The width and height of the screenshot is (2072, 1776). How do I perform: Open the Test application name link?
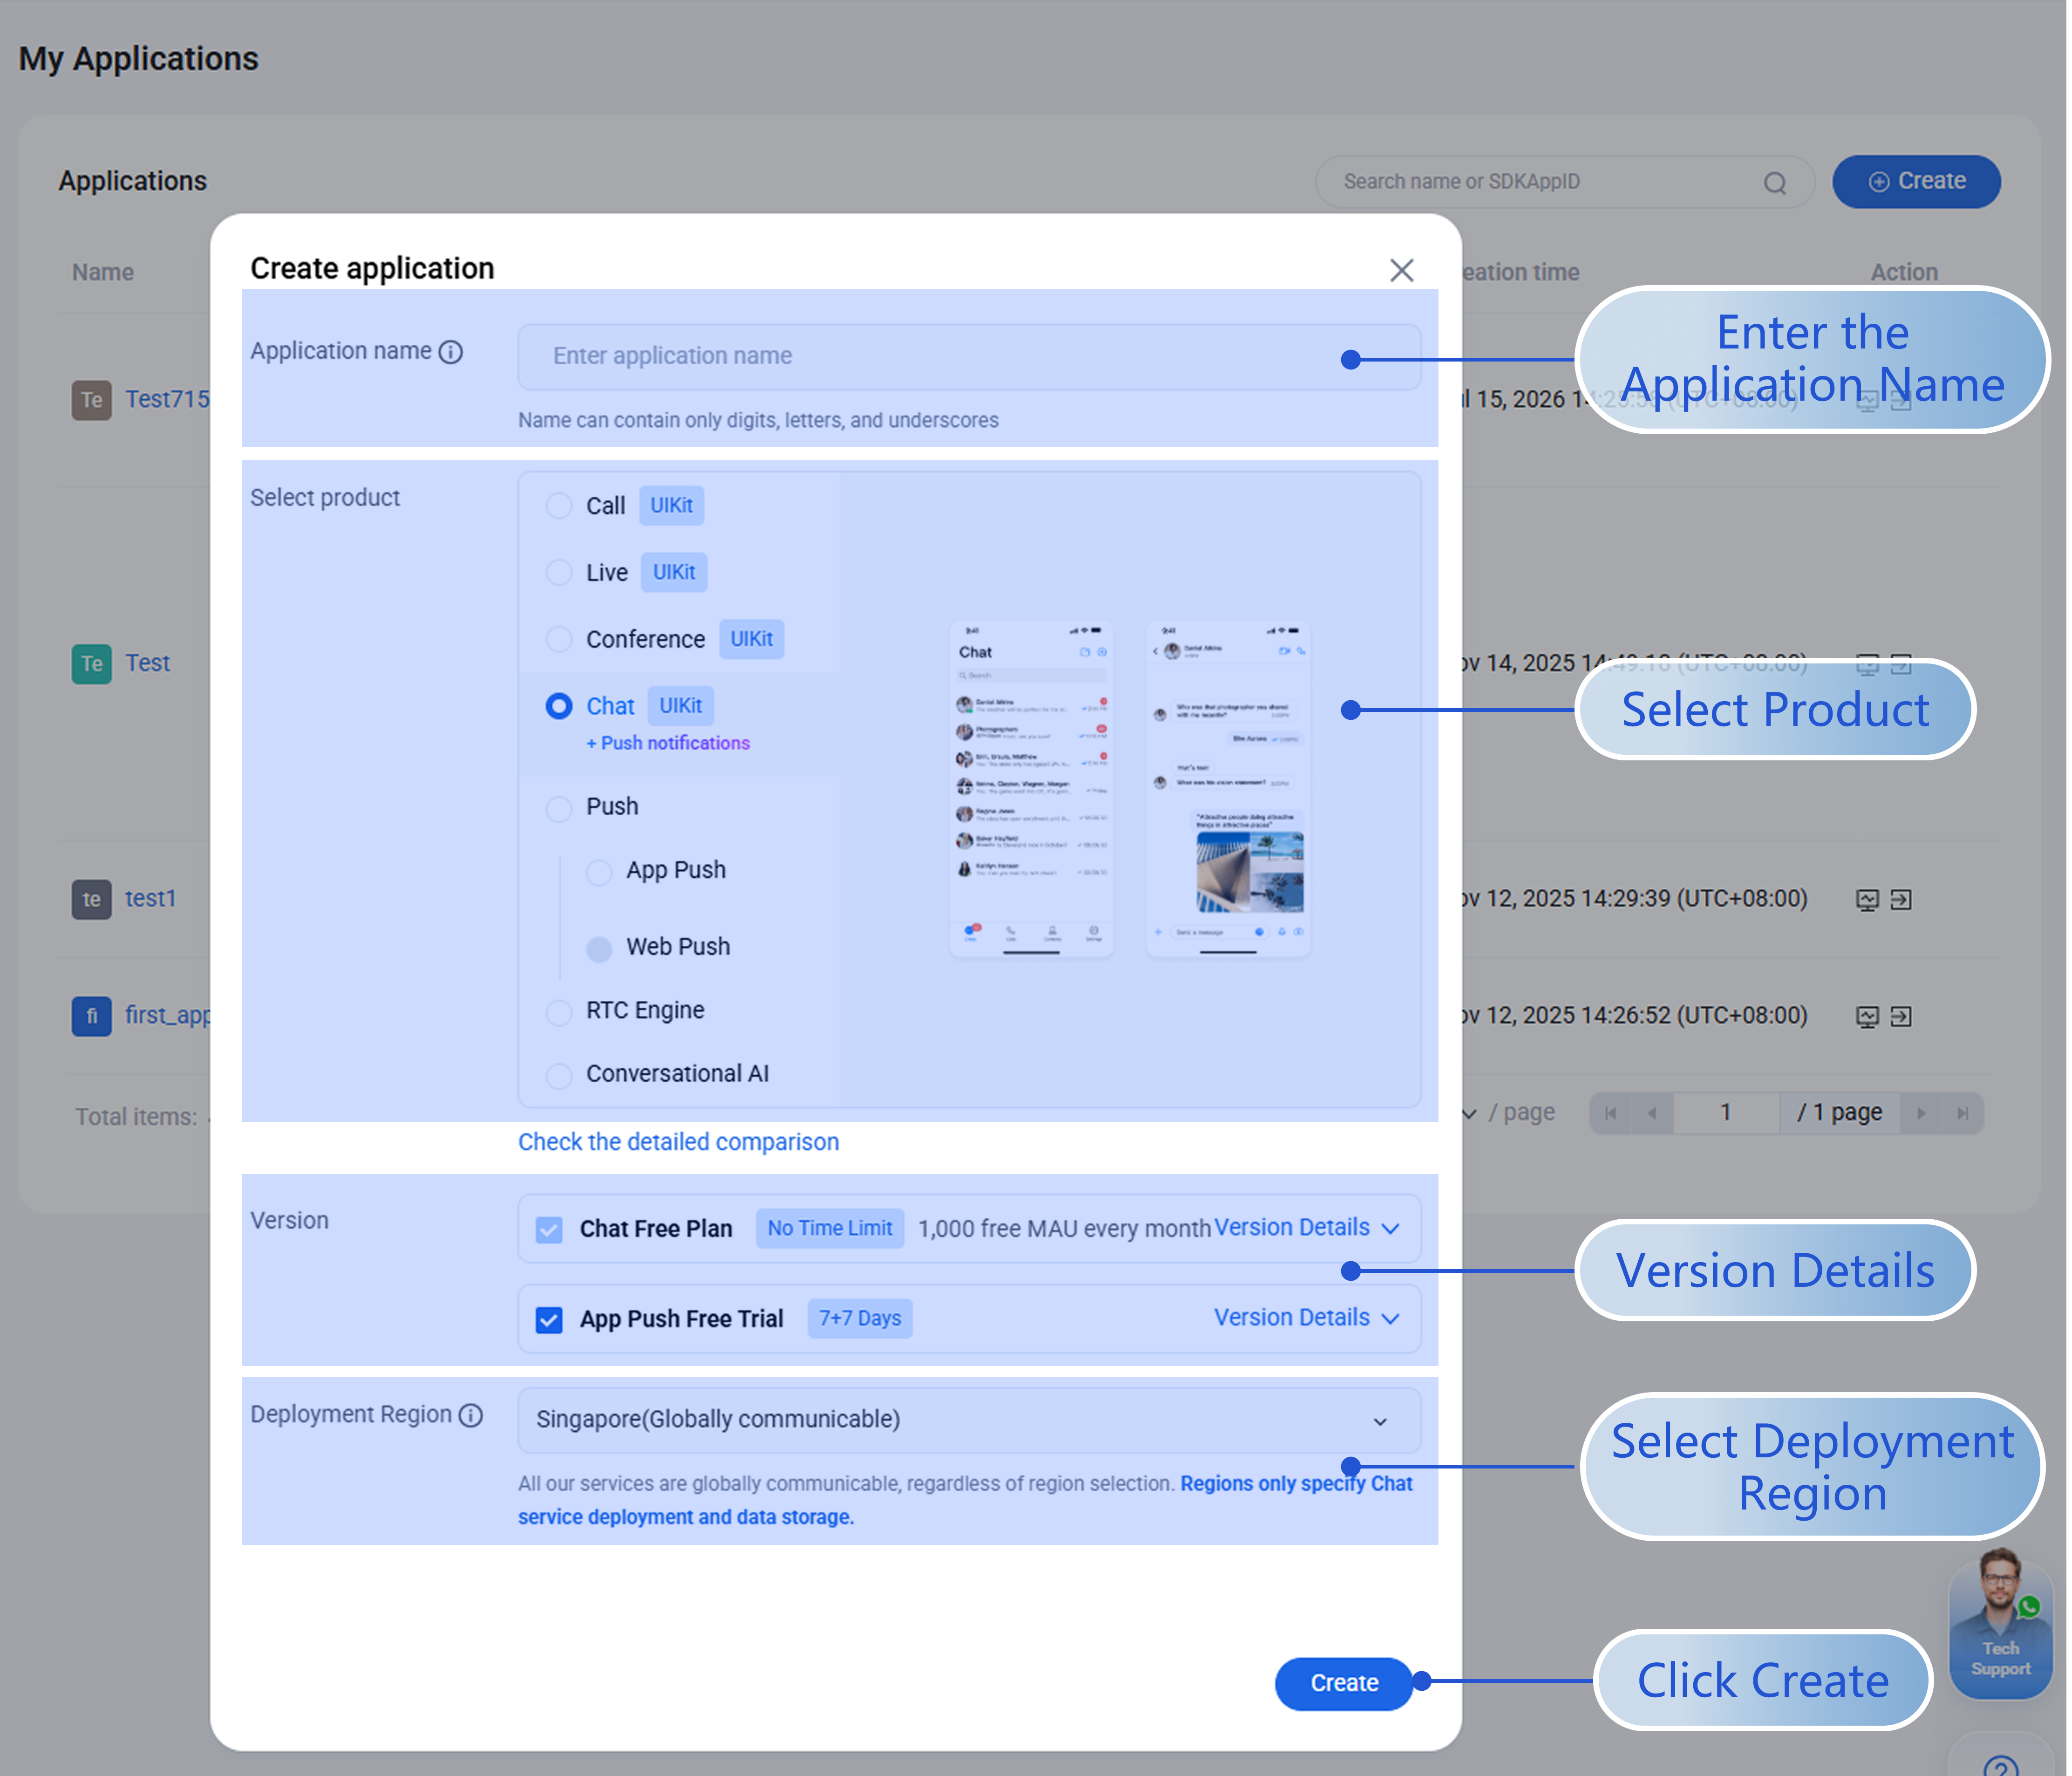[x=148, y=663]
